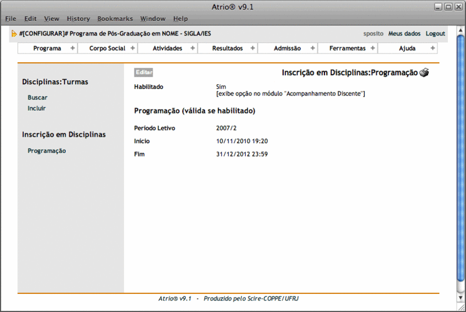Click the orange arrow icon before #[CONFIGURAR]#
The height and width of the screenshot is (312, 466).
tap(14, 34)
